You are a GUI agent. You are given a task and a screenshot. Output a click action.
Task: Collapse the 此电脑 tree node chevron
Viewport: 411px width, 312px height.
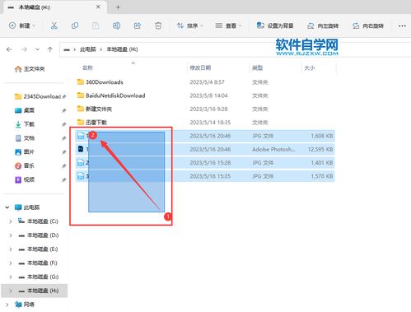pyautogui.click(x=7, y=207)
